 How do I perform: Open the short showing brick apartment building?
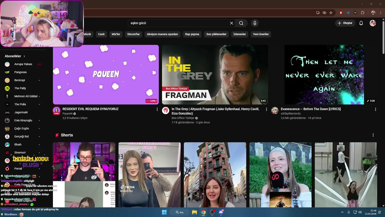click(215, 175)
